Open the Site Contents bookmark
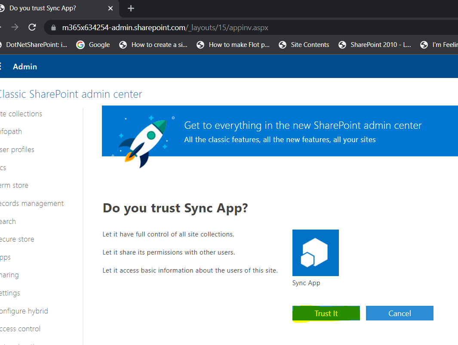The height and width of the screenshot is (345, 458). [304, 45]
